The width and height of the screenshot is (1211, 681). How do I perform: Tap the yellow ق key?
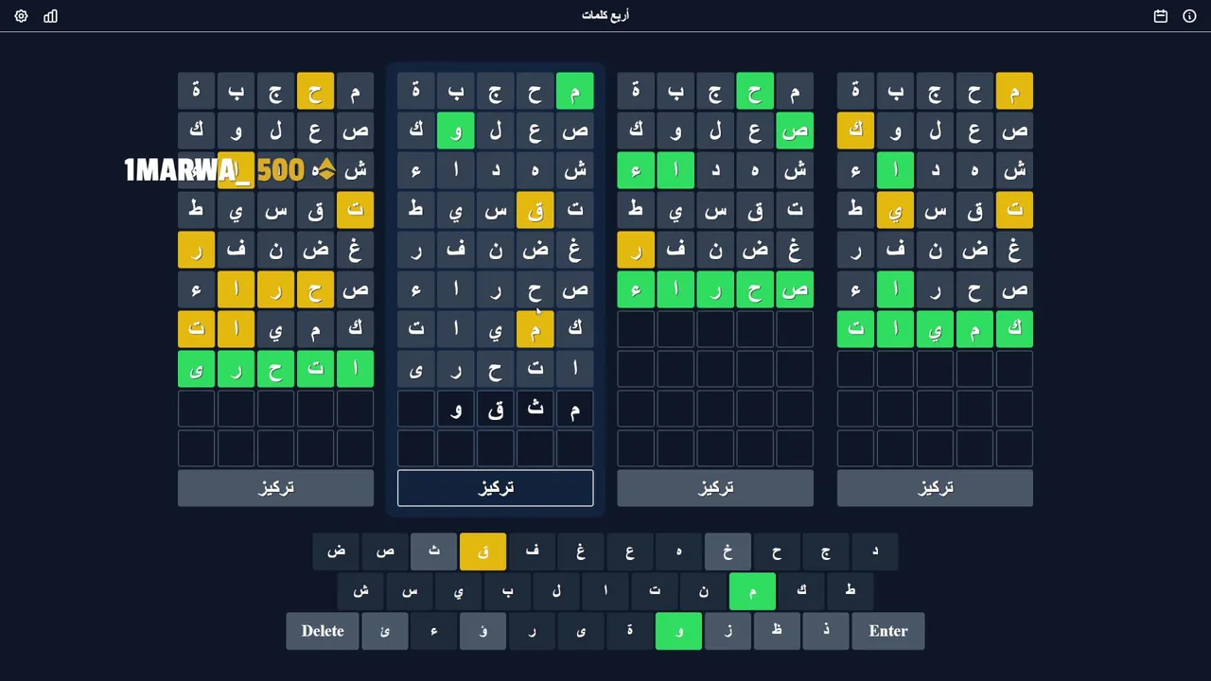tap(483, 551)
